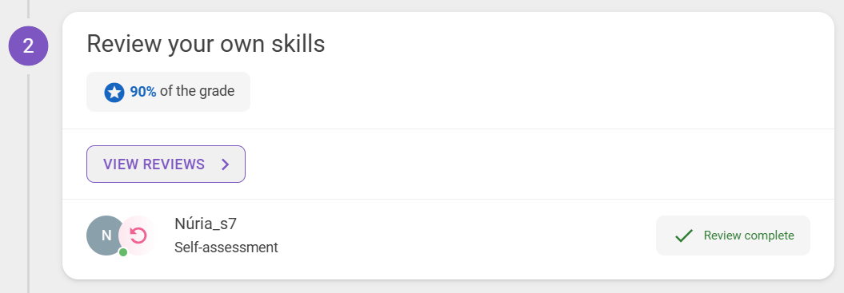Click the timeline line above step 2
Screen dimensions: 844x293
(29, 9)
